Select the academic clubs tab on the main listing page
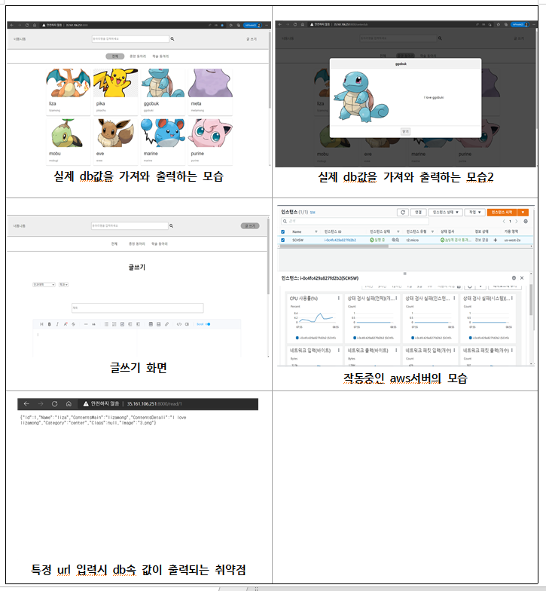546x591 pixels. [x=160, y=56]
